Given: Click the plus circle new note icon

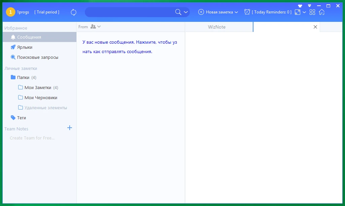Looking at the screenshot, I should pos(201,12).
